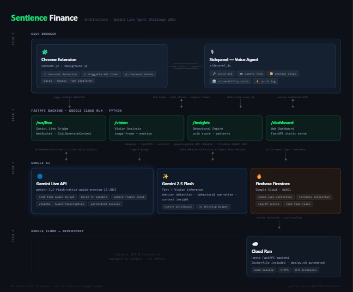Click the GOOGLE AI section label
Image resolution: width=353 pixels, height=292 pixels.
pos(40,163)
